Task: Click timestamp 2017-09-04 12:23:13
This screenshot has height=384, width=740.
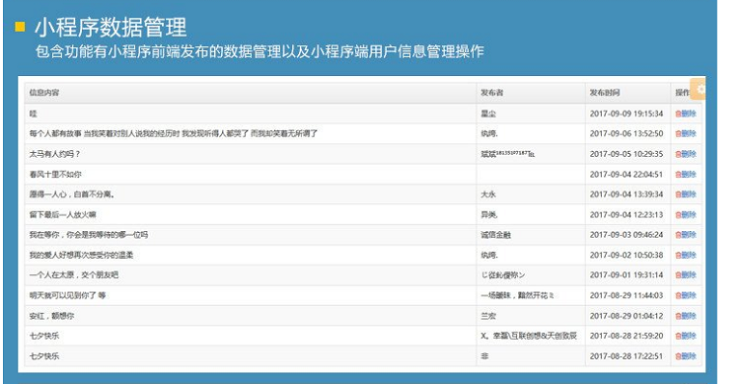Action: point(627,215)
